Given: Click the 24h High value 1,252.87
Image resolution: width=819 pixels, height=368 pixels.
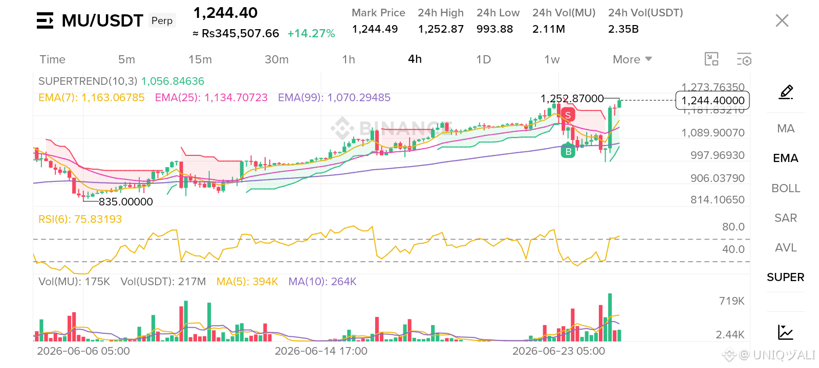Looking at the screenshot, I should tap(441, 29).
